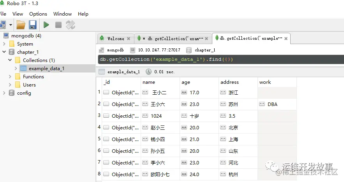Viewport: 344px width, 182px height.
Task: Select the work cell DBA
Action: click(277, 104)
